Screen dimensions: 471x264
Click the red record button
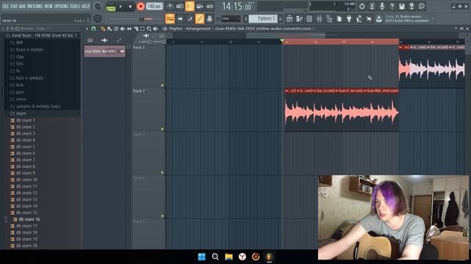point(141,7)
